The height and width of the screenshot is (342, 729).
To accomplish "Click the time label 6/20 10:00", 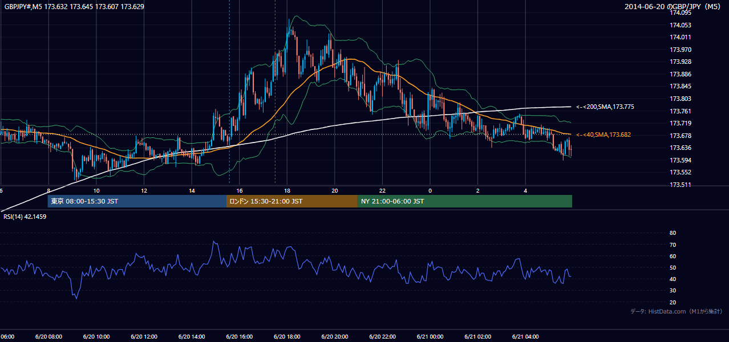I will coord(96,337).
